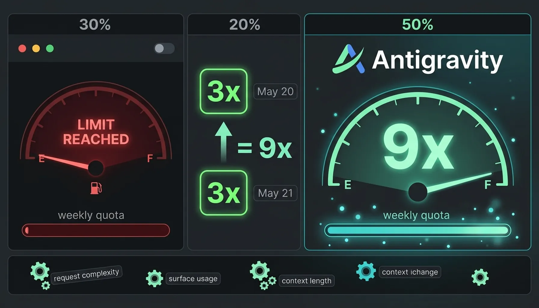Click the green Antigravity weekly quota bar
The image size is (539, 308).
[417, 230]
